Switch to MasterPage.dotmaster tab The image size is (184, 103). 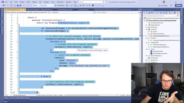[65, 10]
